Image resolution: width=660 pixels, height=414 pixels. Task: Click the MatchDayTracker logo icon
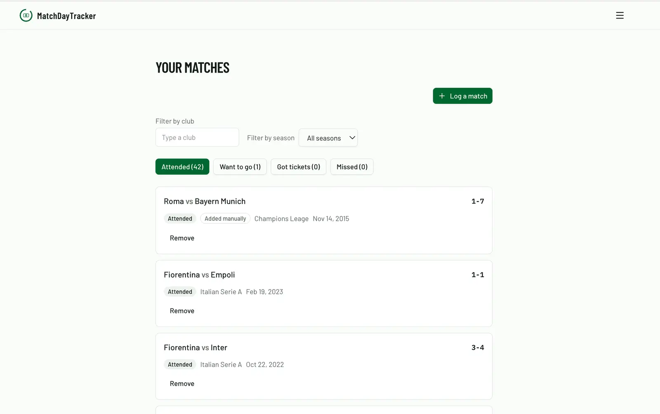tap(26, 16)
